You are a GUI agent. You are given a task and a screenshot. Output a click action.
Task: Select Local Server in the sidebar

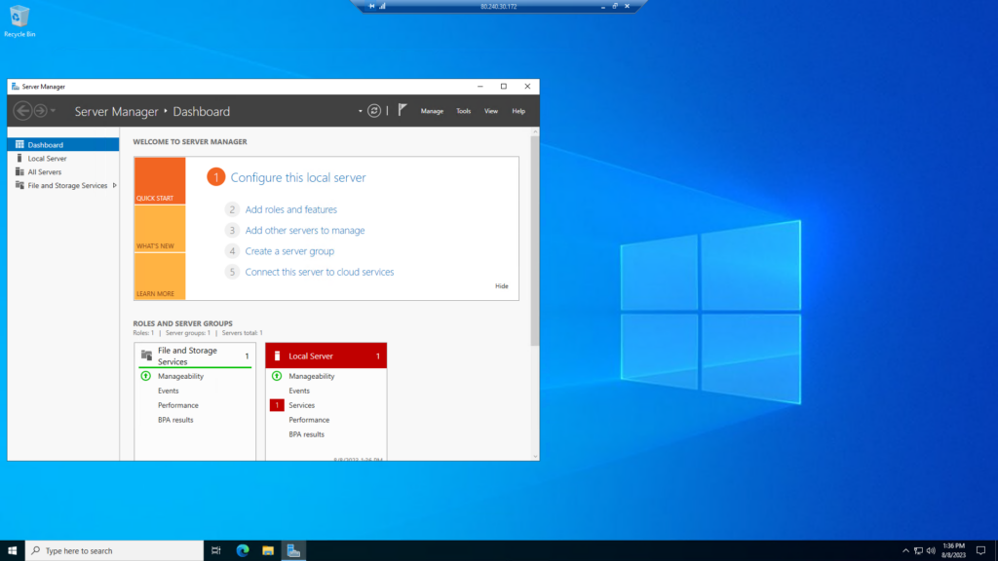(x=47, y=158)
